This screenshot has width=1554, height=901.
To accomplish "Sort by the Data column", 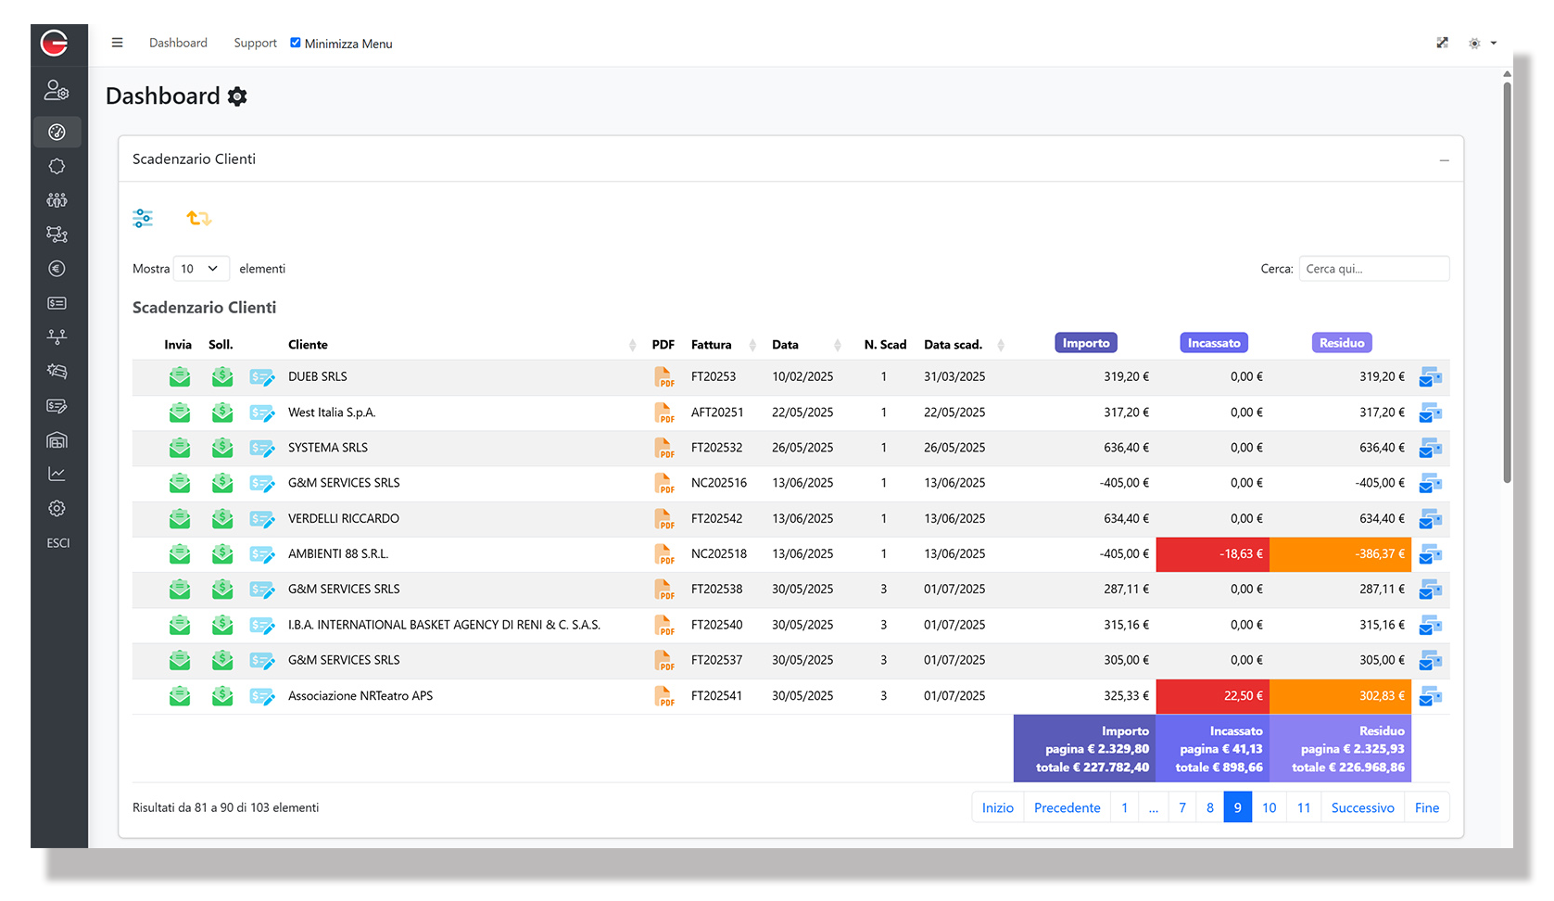I will click(805, 345).
